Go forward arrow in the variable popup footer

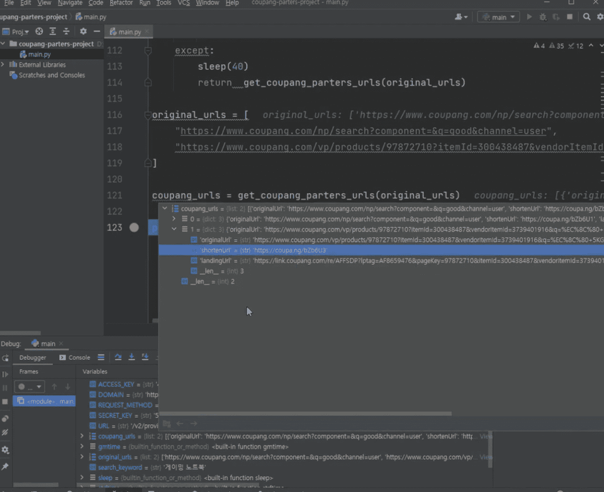coord(193,423)
